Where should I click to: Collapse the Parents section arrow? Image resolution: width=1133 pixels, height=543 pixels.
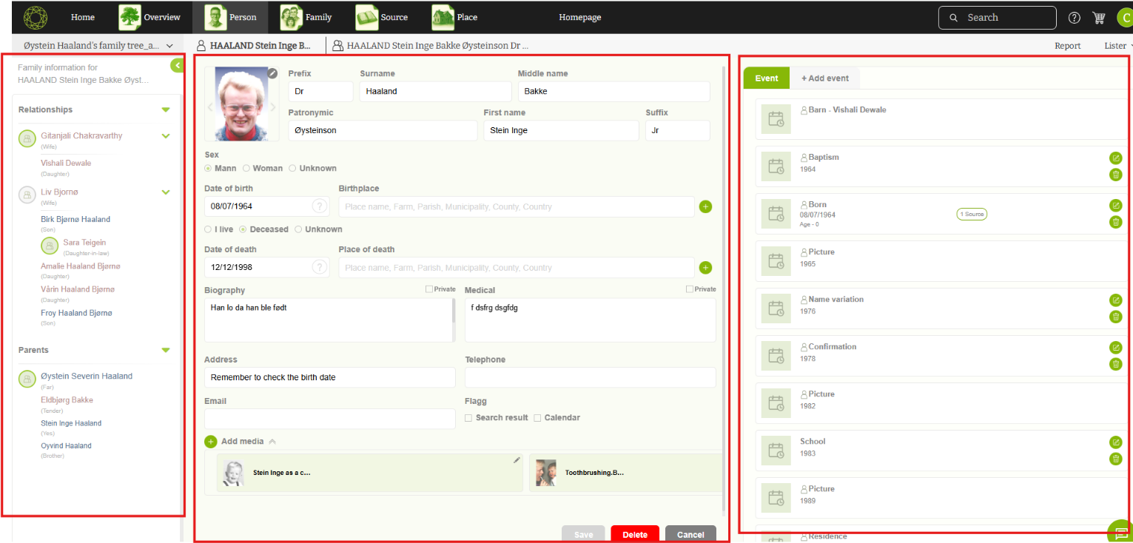(x=166, y=351)
